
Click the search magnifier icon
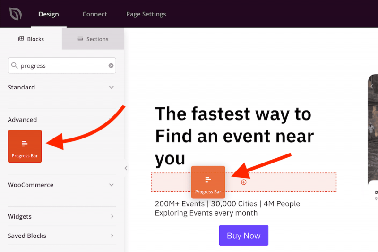point(14,66)
